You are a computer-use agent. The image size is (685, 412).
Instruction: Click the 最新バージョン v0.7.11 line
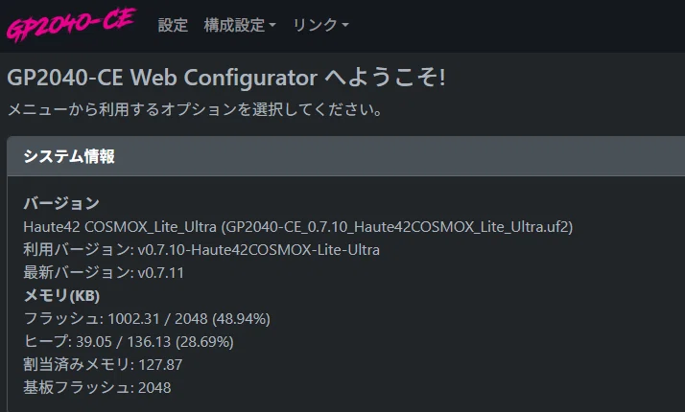click(104, 273)
